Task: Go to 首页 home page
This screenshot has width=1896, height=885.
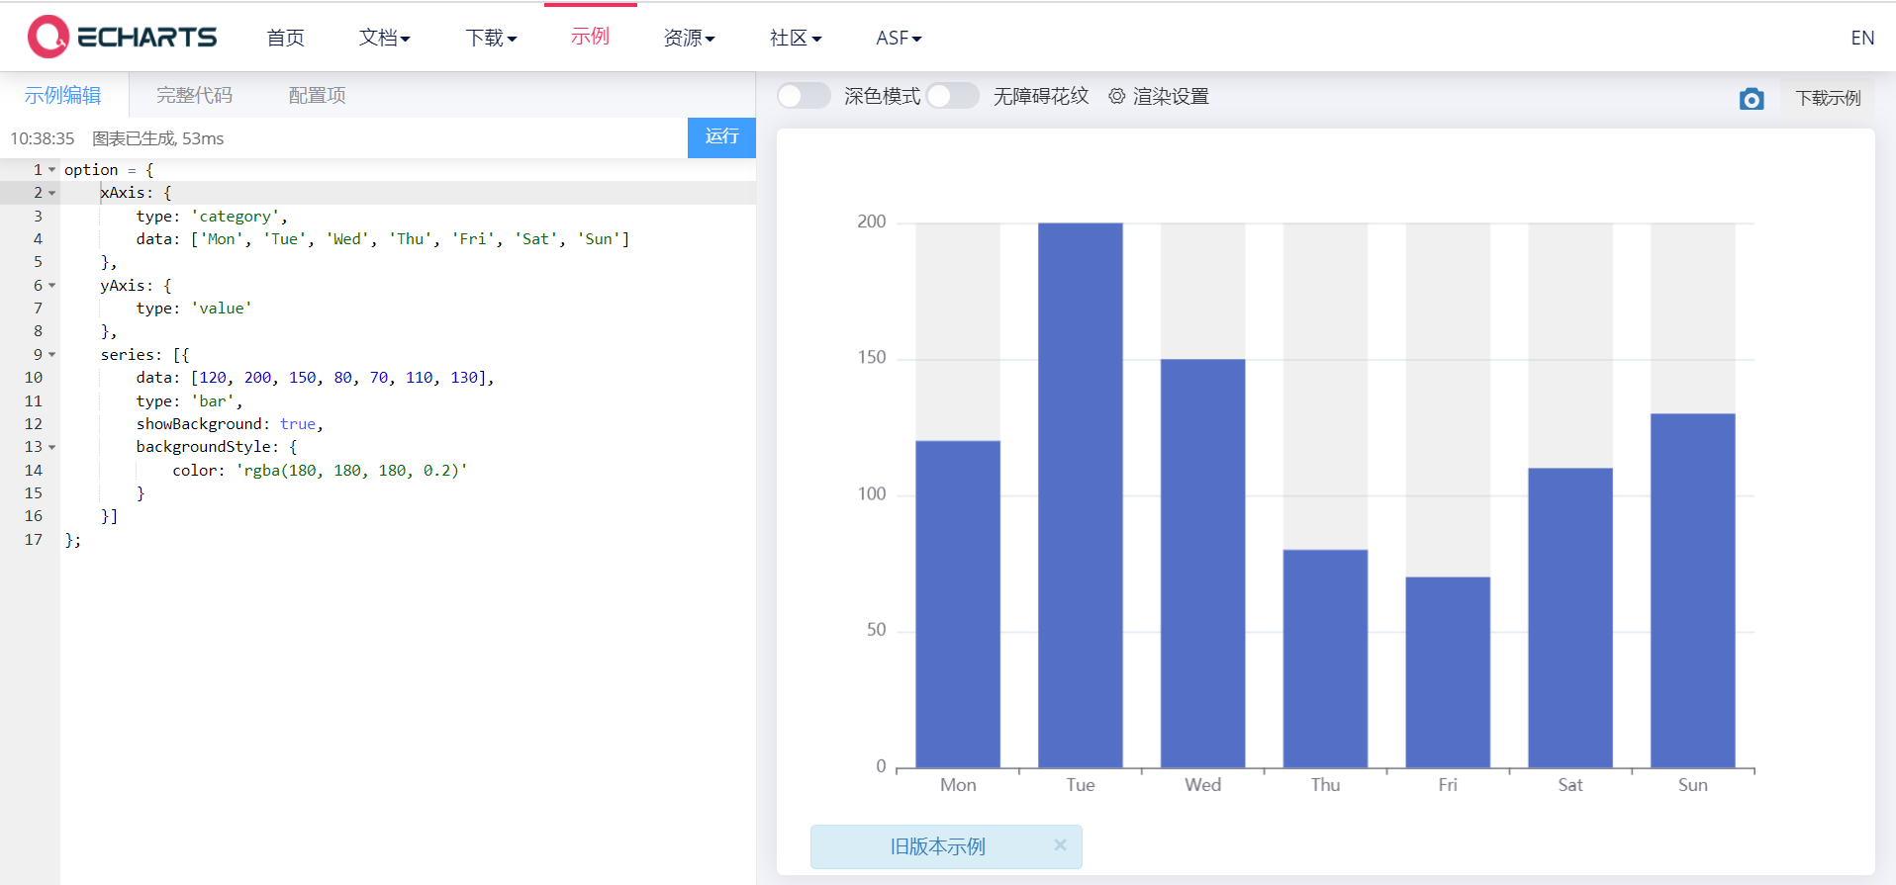Action: click(286, 38)
